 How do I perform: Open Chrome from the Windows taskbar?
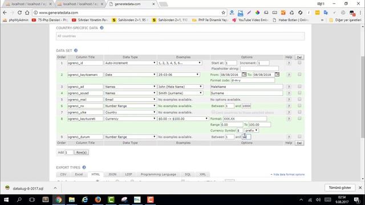click(59, 200)
